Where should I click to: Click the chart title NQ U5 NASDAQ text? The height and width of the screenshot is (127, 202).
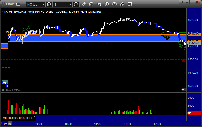[51, 12]
